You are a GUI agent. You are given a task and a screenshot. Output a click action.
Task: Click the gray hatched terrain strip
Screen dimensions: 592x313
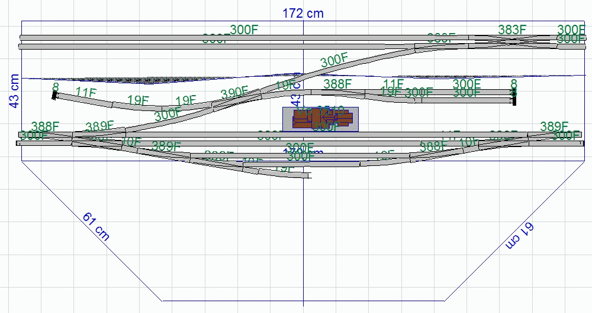(x=148, y=80)
